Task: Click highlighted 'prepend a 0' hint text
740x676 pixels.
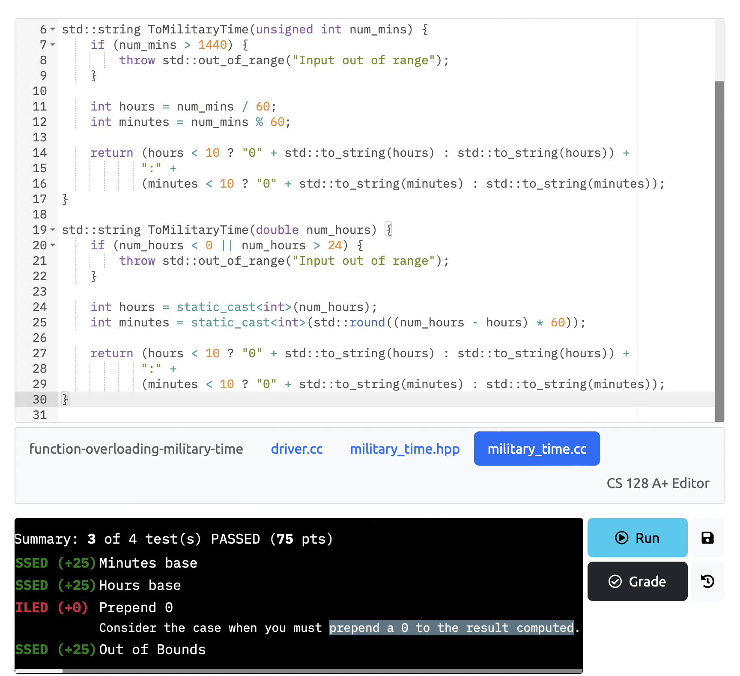Action: click(451, 628)
